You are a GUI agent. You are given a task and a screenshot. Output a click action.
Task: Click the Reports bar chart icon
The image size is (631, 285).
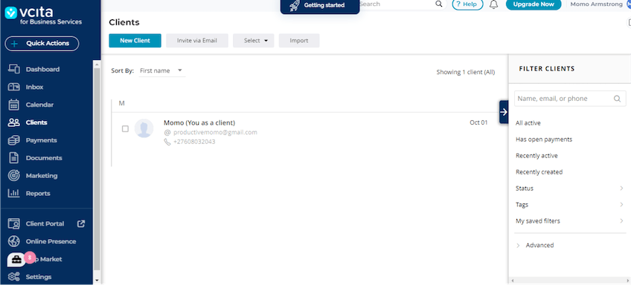(14, 193)
